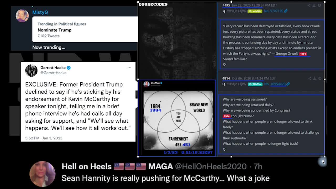Open the three-dot menu on Garrett Haake's tweet

coord(129,68)
